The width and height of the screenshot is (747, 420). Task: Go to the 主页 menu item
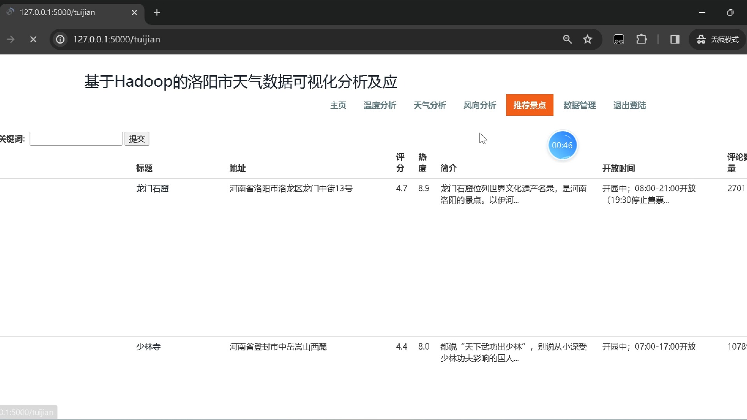[x=338, y=105]
